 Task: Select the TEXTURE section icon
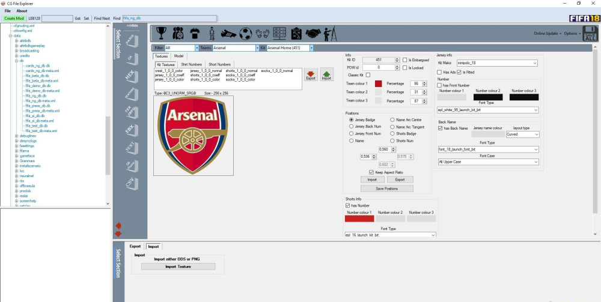pyautogui.click(x=131, y=93)
